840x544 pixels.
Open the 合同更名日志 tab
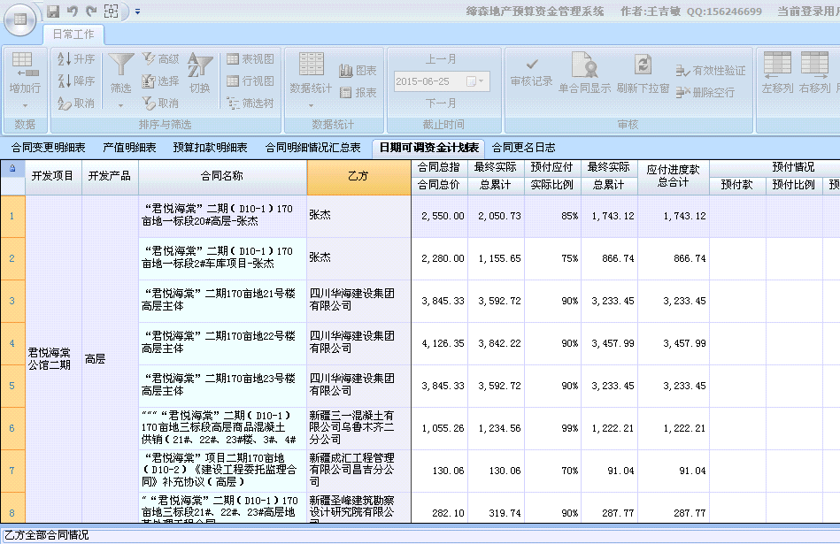click(523, 148)
